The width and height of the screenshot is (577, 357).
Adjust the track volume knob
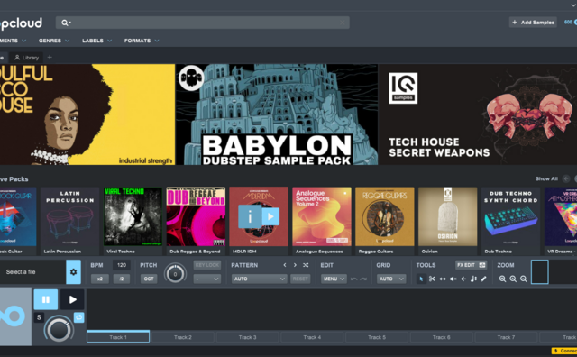59,329
